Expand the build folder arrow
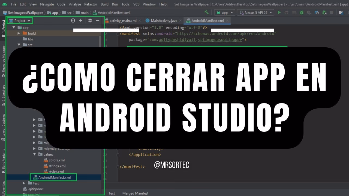The image size is (349, 196). pos(19,33)
